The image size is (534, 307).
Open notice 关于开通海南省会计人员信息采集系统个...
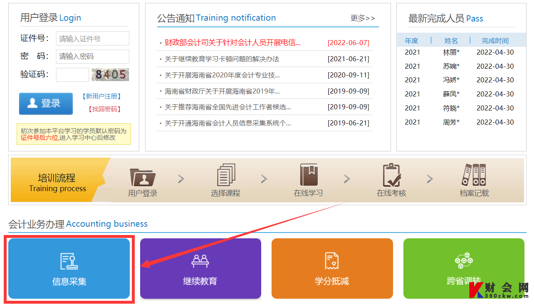tap(228, 123)
